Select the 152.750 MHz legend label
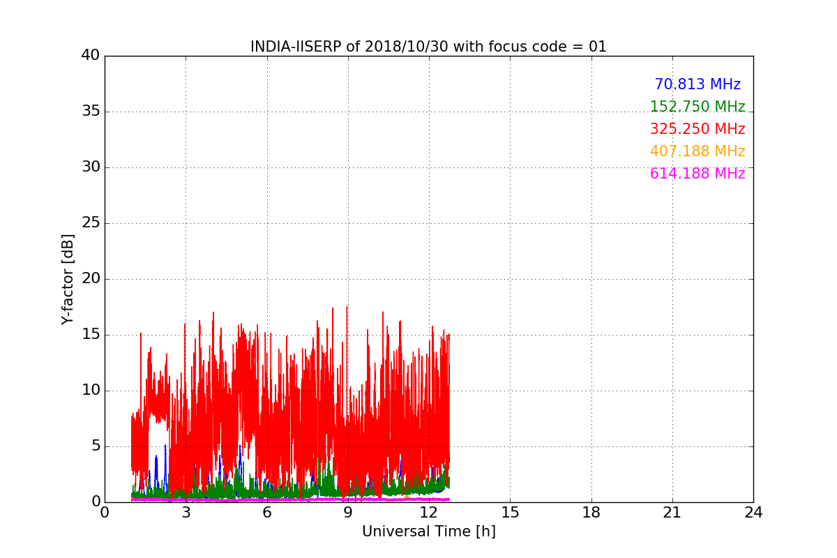The width and height of the screenshot is (837, 558). click(x=697, y=107)
